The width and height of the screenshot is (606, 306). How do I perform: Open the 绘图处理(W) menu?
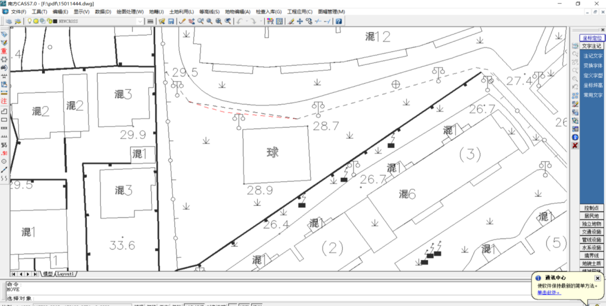(x=130, y=11)
